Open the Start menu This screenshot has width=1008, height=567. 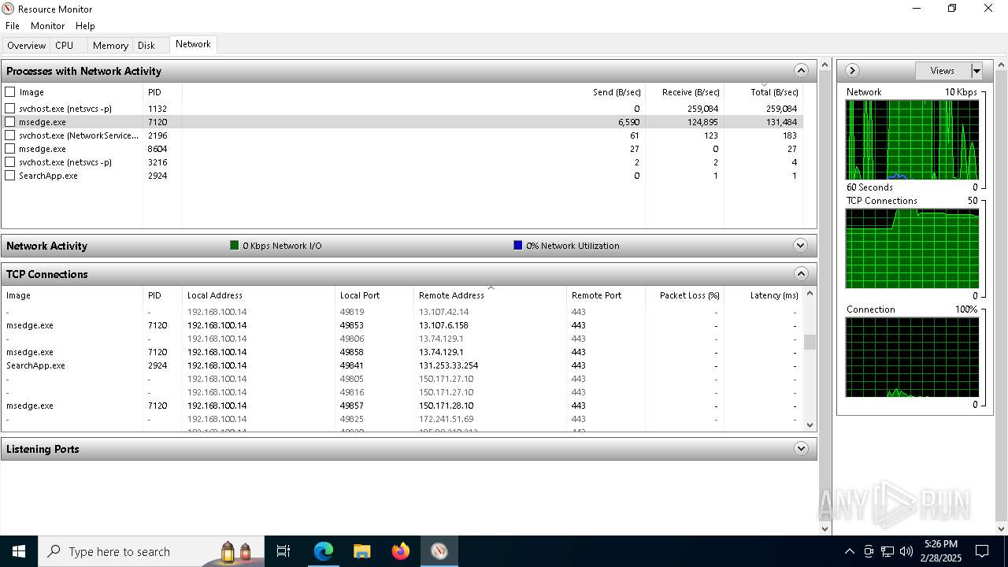click(19, 551)
